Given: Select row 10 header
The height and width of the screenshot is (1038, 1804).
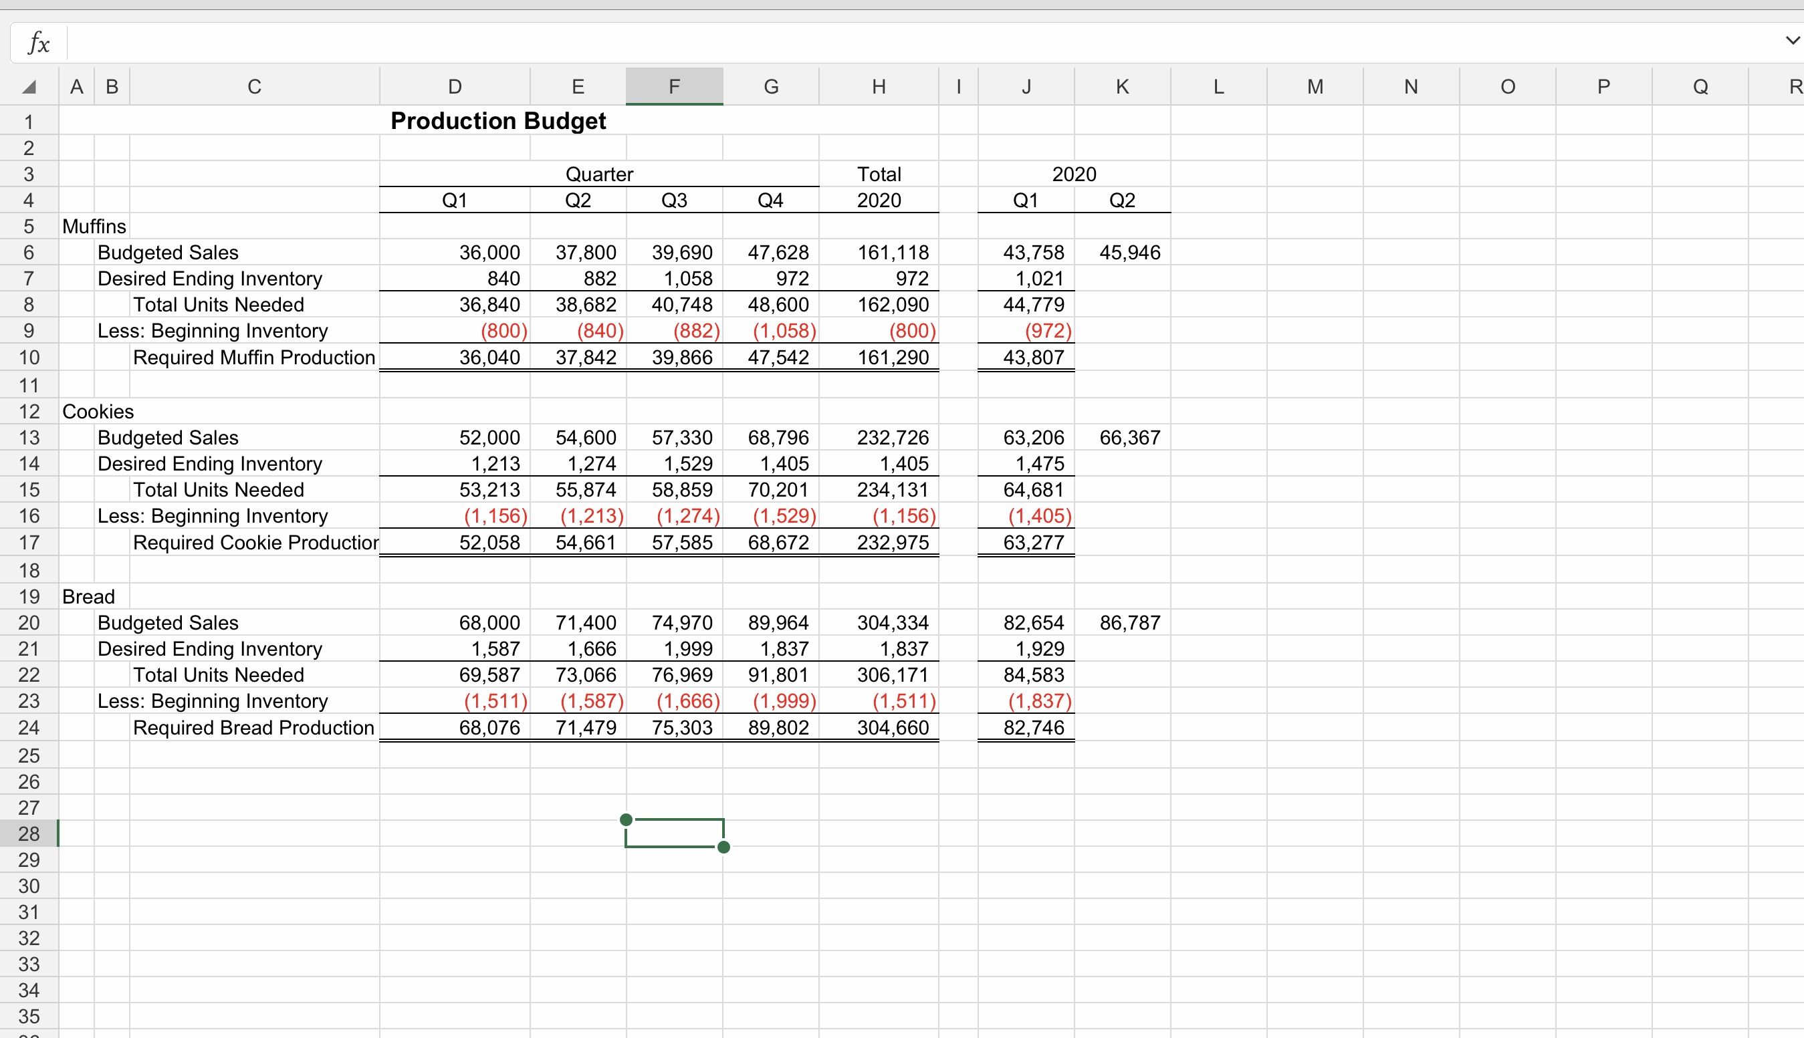Looking at the screenshot, I should [x=29, y=357].
